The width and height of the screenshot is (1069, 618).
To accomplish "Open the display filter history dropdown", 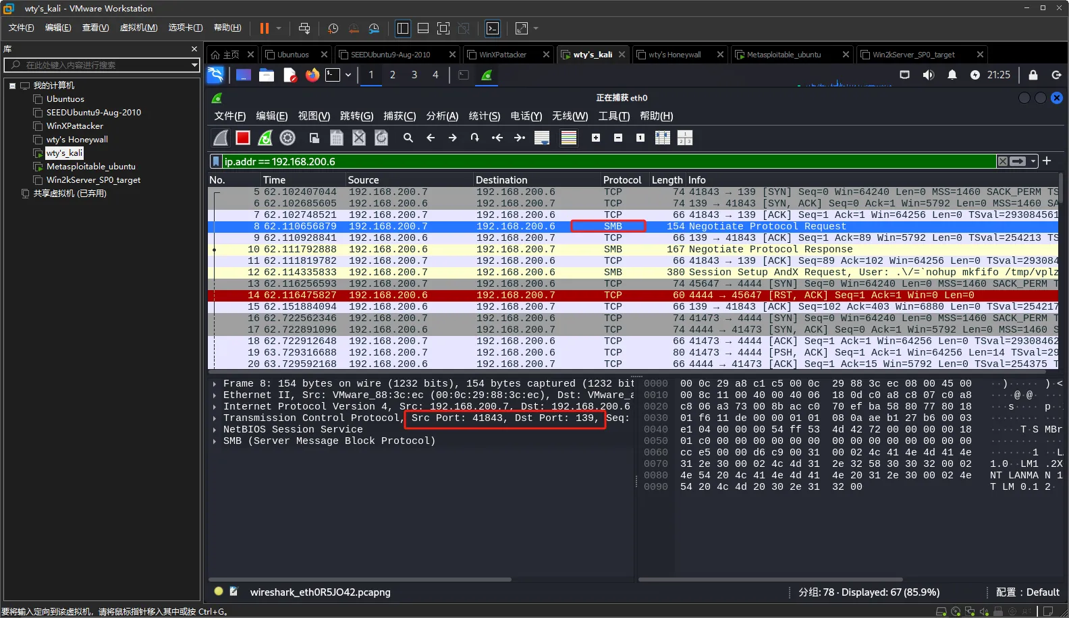I will pyautogui.click(x=1032, y=161).
